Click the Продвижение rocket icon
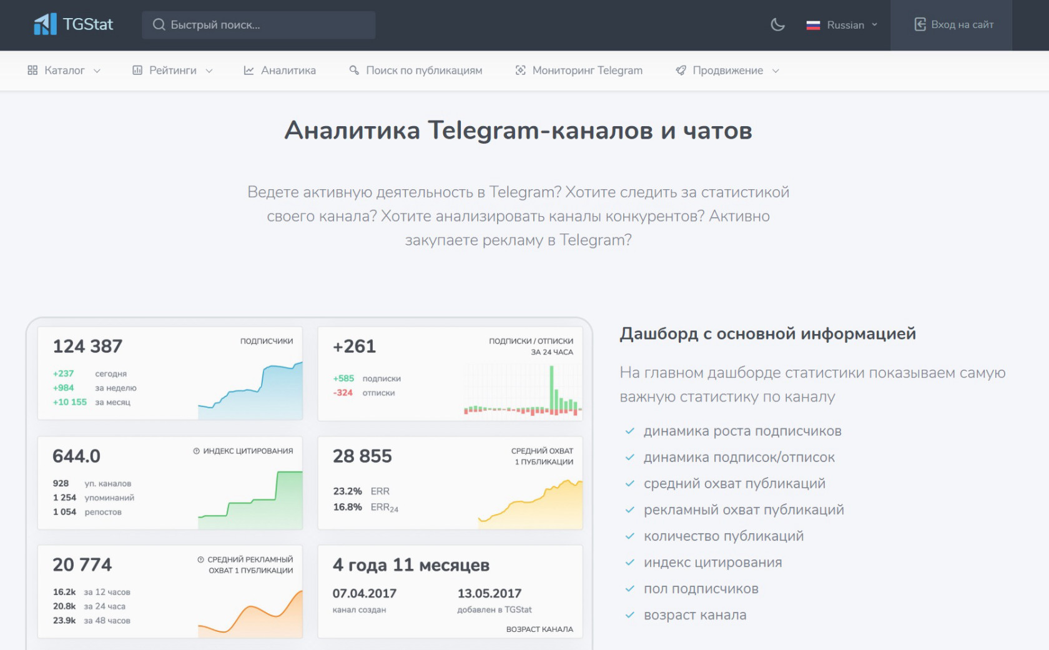 coord(681,71)
